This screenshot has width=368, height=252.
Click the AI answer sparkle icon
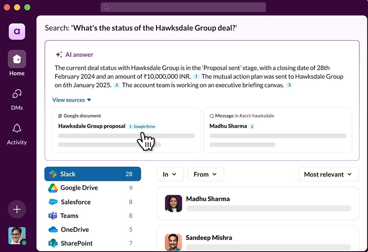point(59,54)
